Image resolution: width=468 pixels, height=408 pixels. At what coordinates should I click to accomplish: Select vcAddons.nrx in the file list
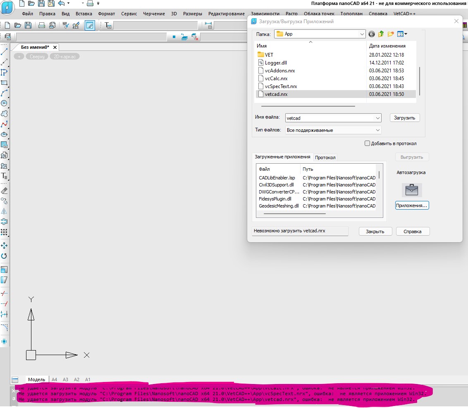click(280, 71)
